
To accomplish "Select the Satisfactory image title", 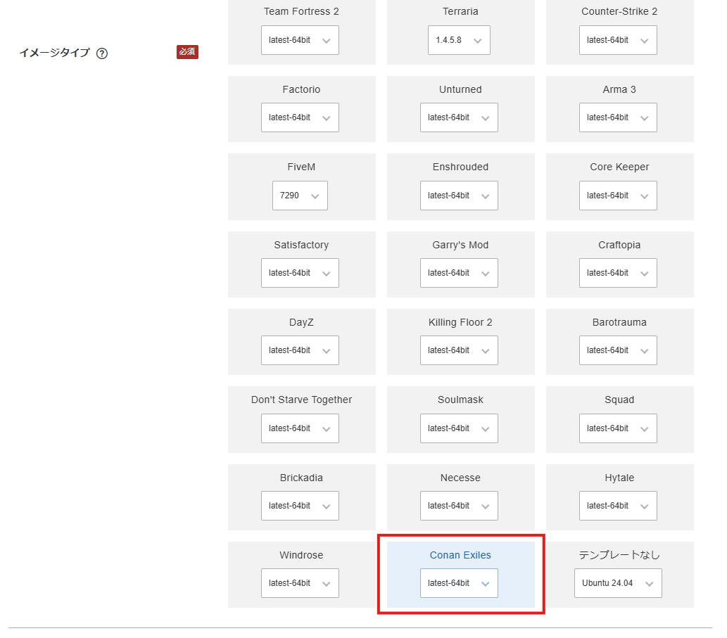I will (301, 245).
